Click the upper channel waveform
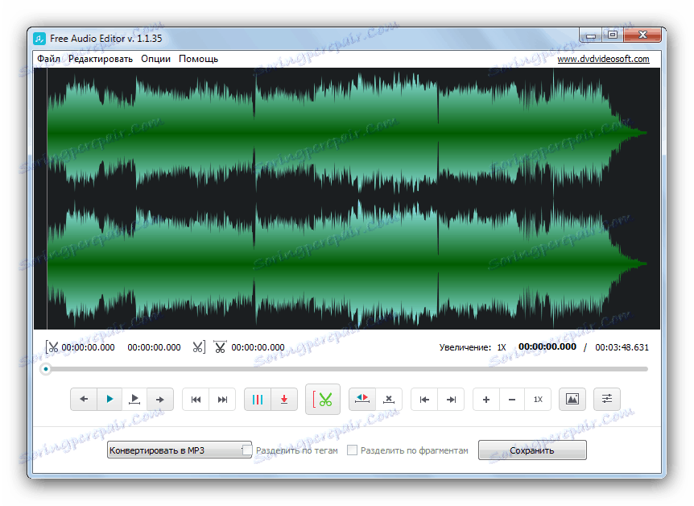This screenshot has width=694, height=506. click(x=346, y=132)
